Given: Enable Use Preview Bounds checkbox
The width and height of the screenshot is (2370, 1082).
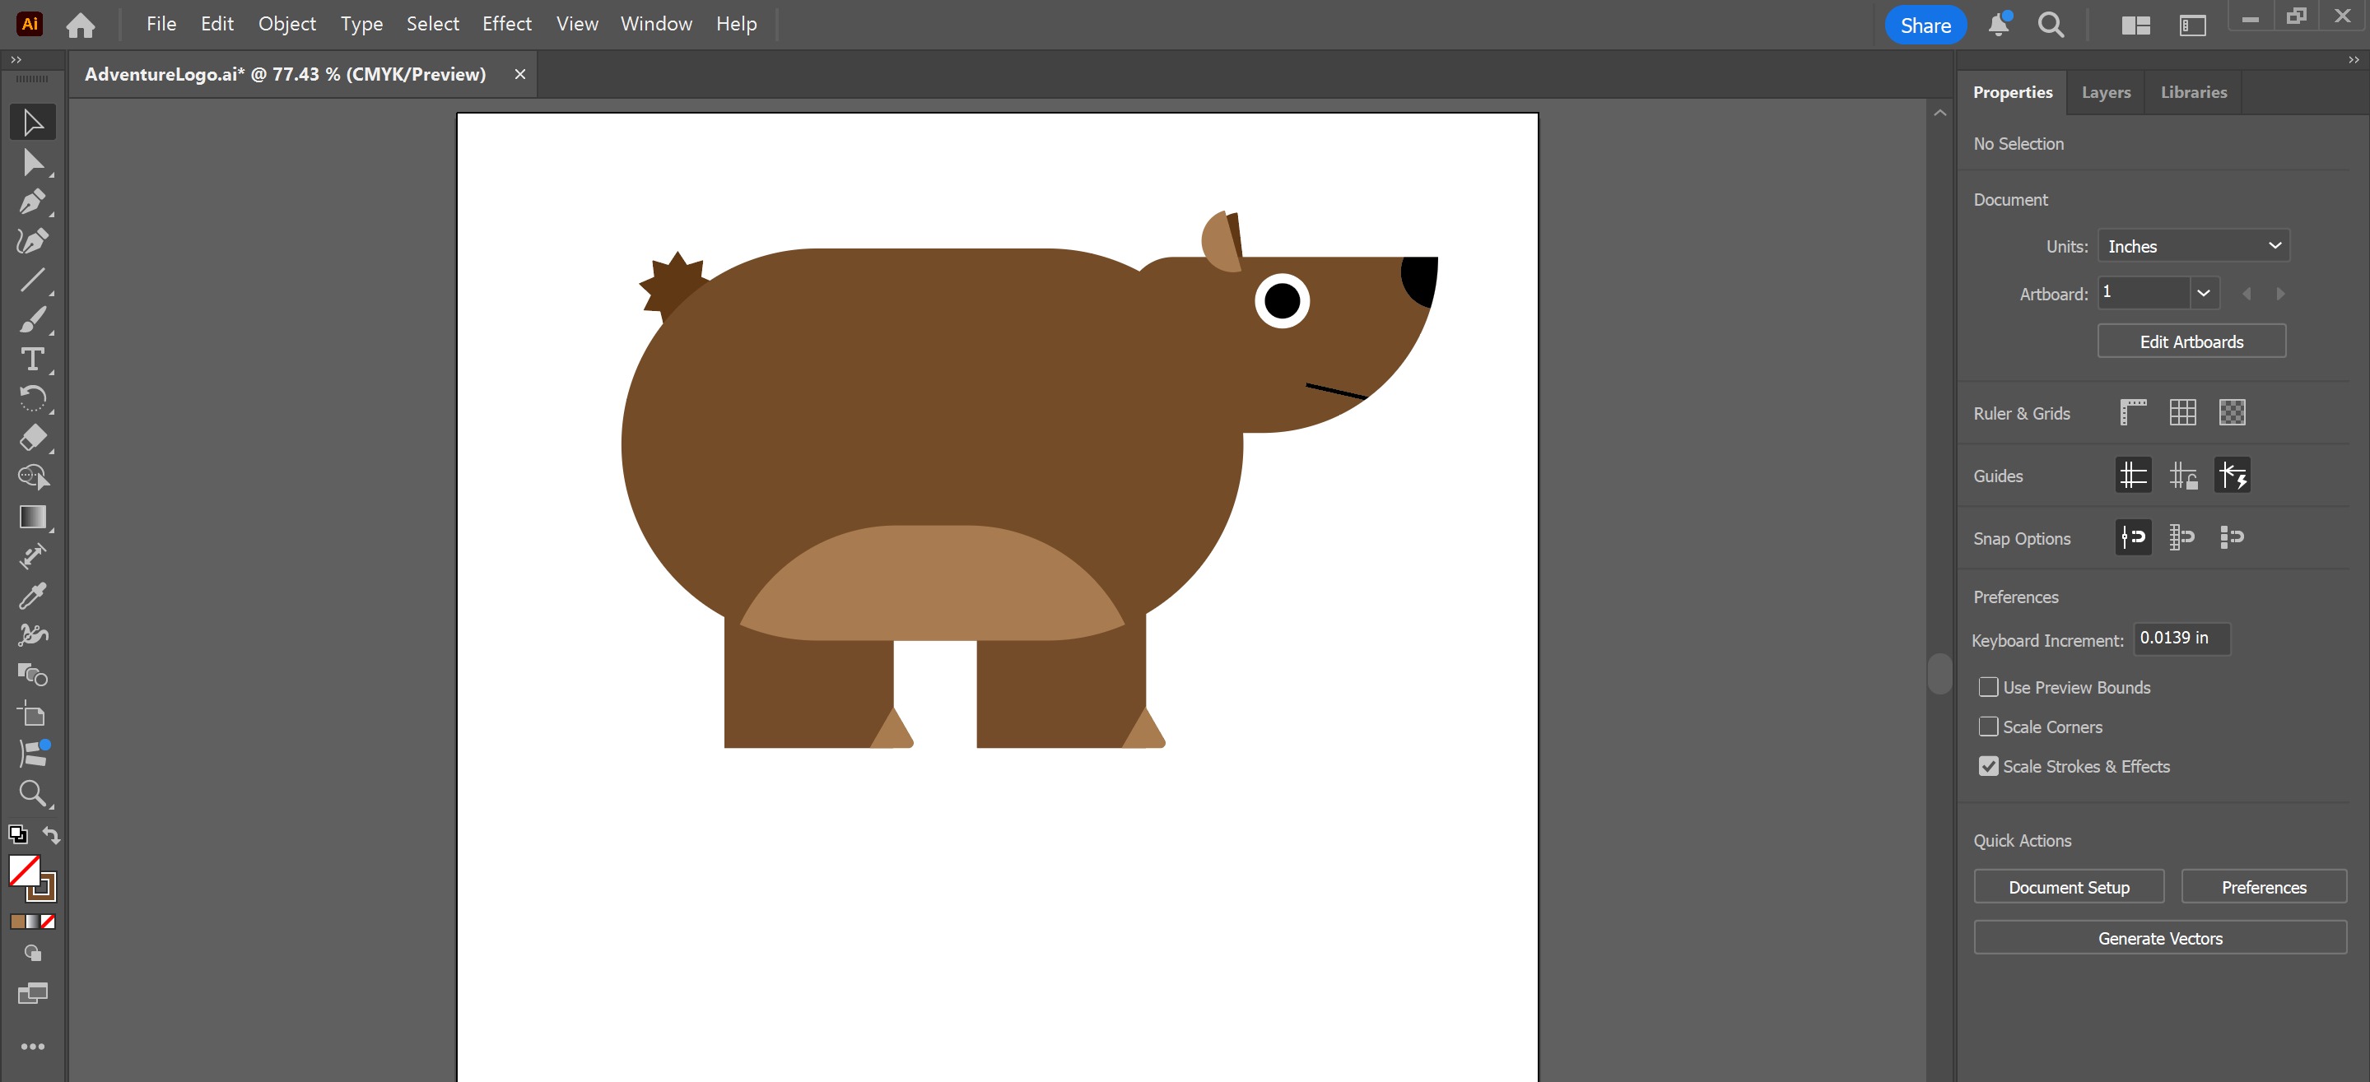Looking at the screenshot, I should tap(1987, 687).
